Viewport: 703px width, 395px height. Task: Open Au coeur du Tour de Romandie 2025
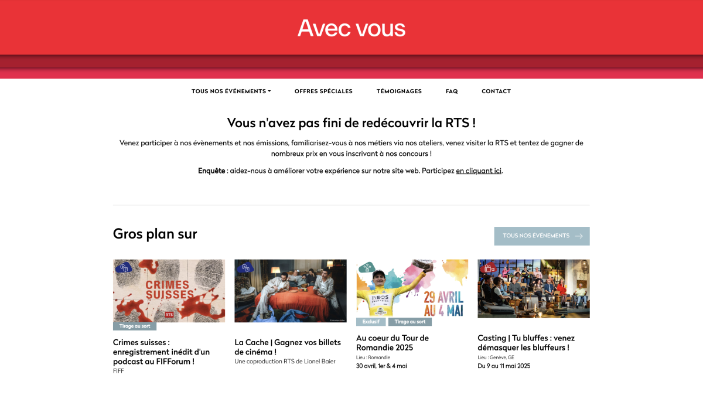tap(393, 343)
